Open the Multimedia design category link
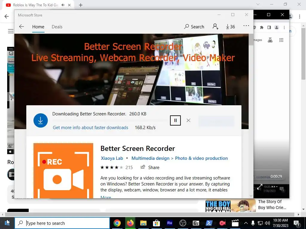The width and height of the screenshot is (306, 229). 150,158
